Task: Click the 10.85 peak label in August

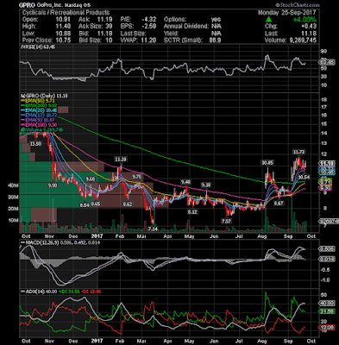Action: (x=267, y=162)
